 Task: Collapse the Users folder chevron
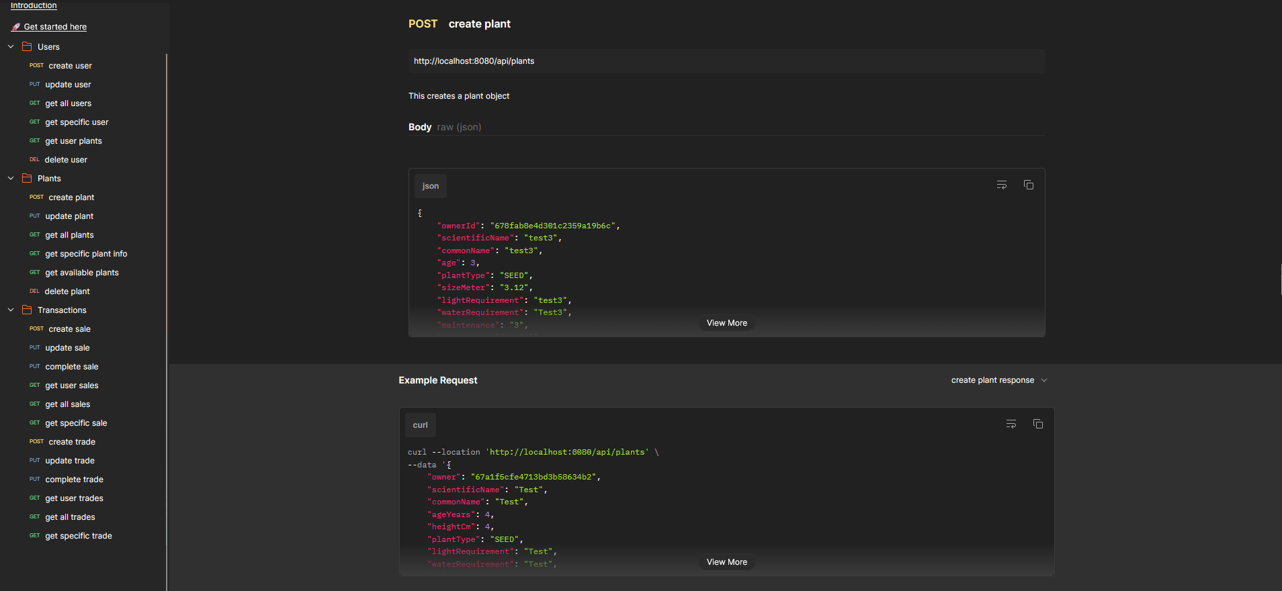[x=11, y=47]
